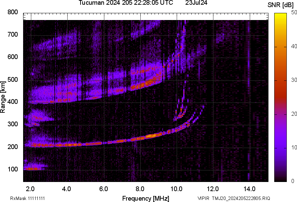Click the brightest yellow echo near 8.5 MHz
This screenshot has height=202, width=297.
(x=152, y=136)
